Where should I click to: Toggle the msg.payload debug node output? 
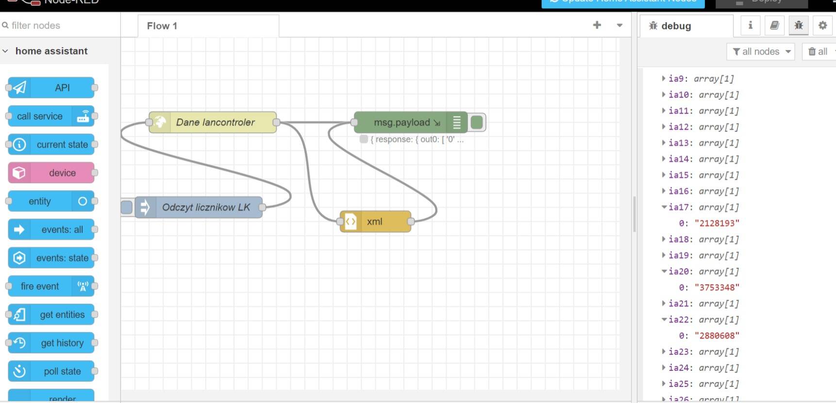point(477,122)
